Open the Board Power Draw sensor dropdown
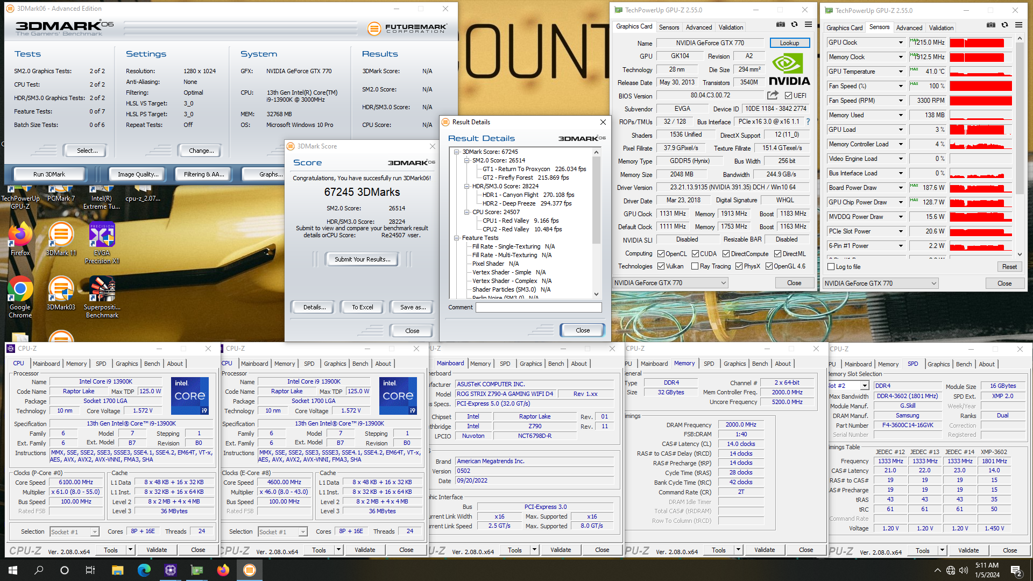Image resolution: width=1033 pixels, height=581 pixels. pos(901,188)
